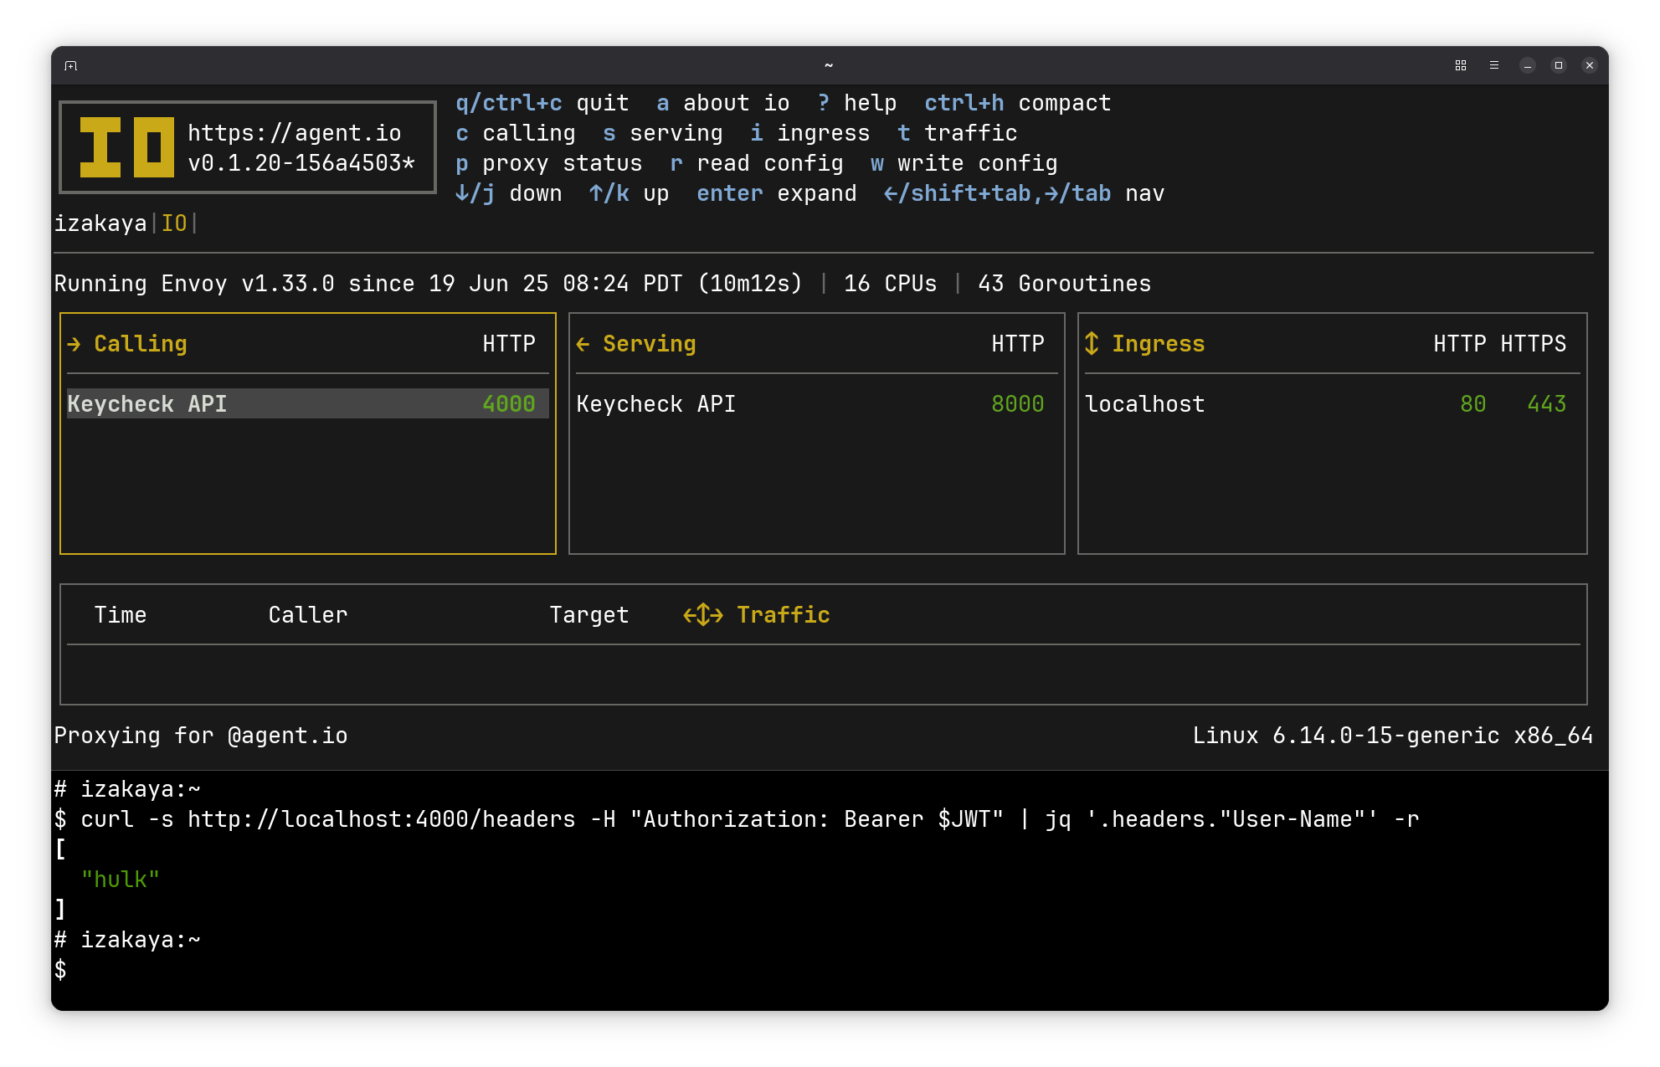The height and width of the screenshot is (1067, 1660).
Task: Click the '↑/k up' shortcut hint
Action: 630,193
